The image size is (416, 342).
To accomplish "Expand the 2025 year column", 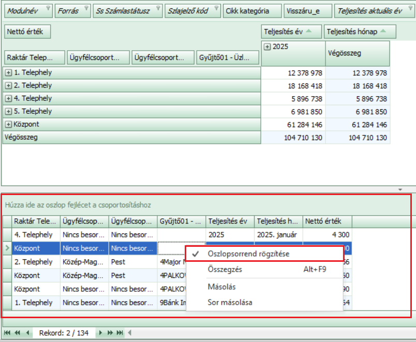I will point(268,47).
